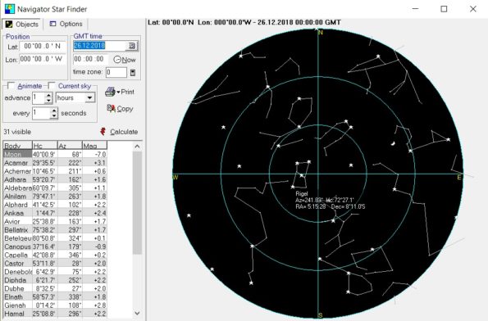This screenshot has width=488, height=321.
Task: Open the hours unit dropdown
Action: point(90,98)
